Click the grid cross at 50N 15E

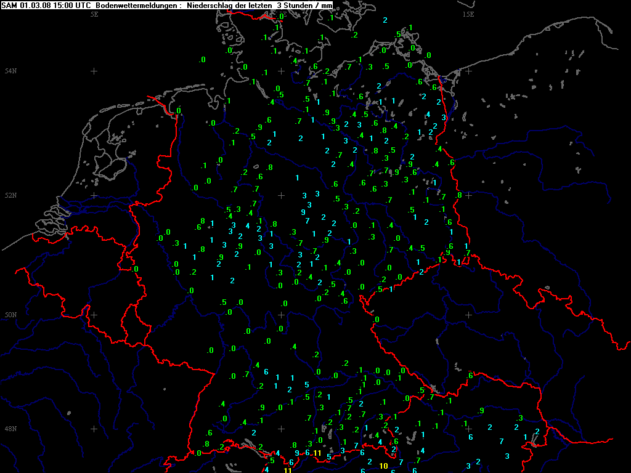[x=468, y=315]
